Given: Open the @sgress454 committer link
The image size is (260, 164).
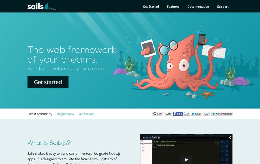Looking at the screenshot, I should coord(65,114).
